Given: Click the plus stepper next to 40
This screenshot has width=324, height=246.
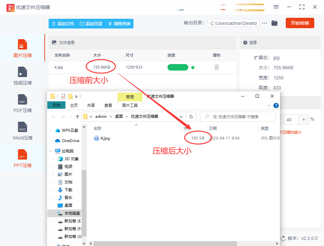Looking at the screenshot, I should [304, 119].
